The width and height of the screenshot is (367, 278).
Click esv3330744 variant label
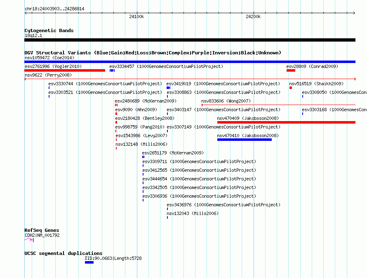coord(105,84)
